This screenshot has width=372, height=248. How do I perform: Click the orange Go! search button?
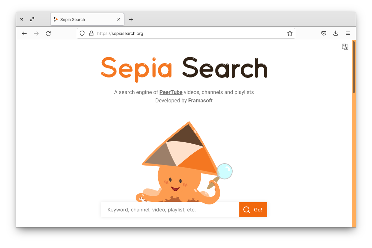click(x=253, y=209)
